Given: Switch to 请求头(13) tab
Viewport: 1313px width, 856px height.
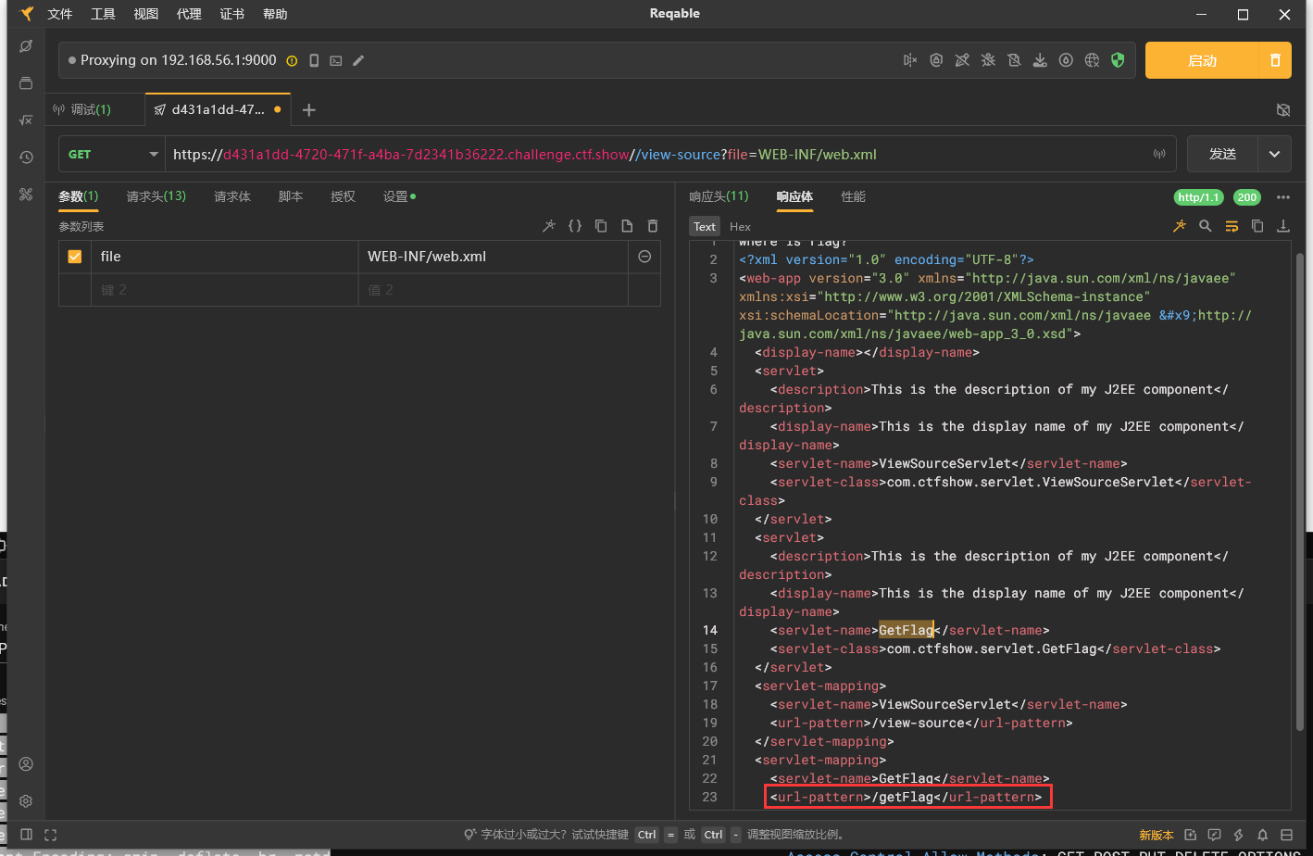Looking at the screenshot, I should pyautogui.click(x=156, y=196).
